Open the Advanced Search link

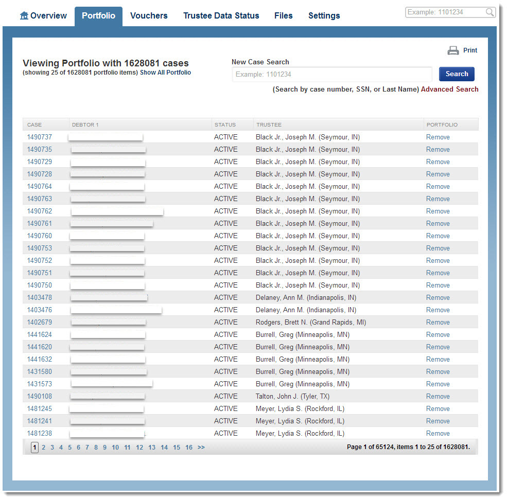(x=449, y=89)
